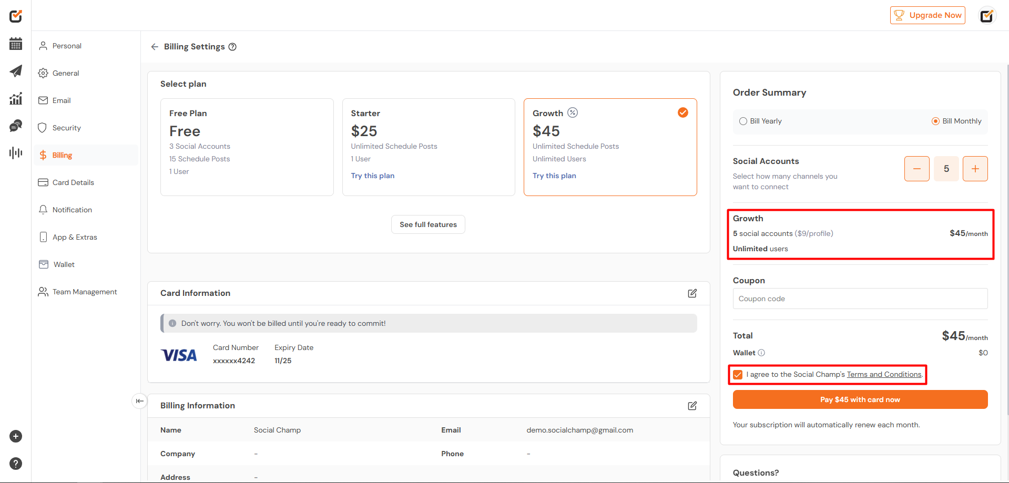Go back using the Billing Settings arrow
This screenshot has height=483, width=1009.
coord(155,47)
